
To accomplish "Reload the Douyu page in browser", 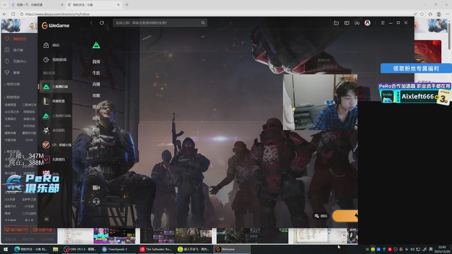I will coord(13,14).
